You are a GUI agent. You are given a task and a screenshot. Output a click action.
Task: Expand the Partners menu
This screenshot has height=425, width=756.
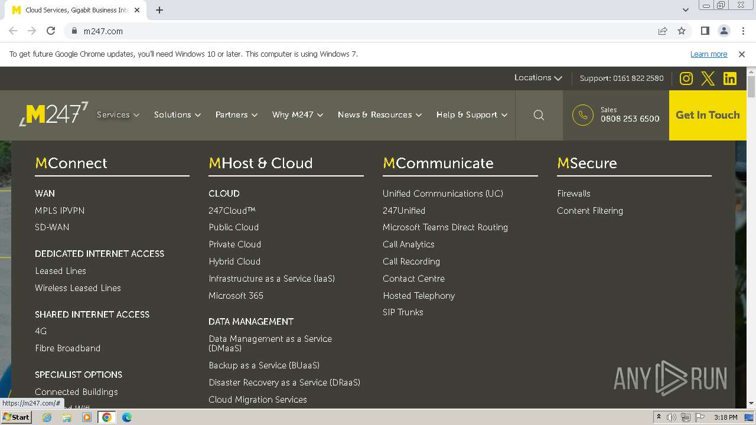(236, 115)
